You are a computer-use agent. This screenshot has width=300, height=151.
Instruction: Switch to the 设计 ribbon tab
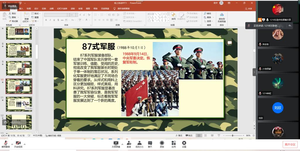coord(36,9)
